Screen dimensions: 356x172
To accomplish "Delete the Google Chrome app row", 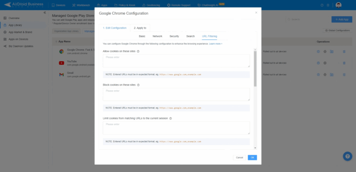I will click(x=344, y=52).
